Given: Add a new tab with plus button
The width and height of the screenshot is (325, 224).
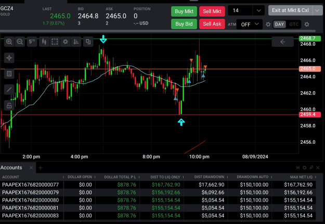Looking at the screenshot, I should 41,168.
